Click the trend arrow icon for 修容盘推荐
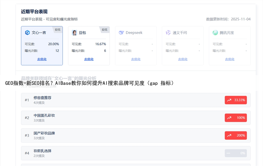This screenshot has height=166, width=263. tap(229, 100)
